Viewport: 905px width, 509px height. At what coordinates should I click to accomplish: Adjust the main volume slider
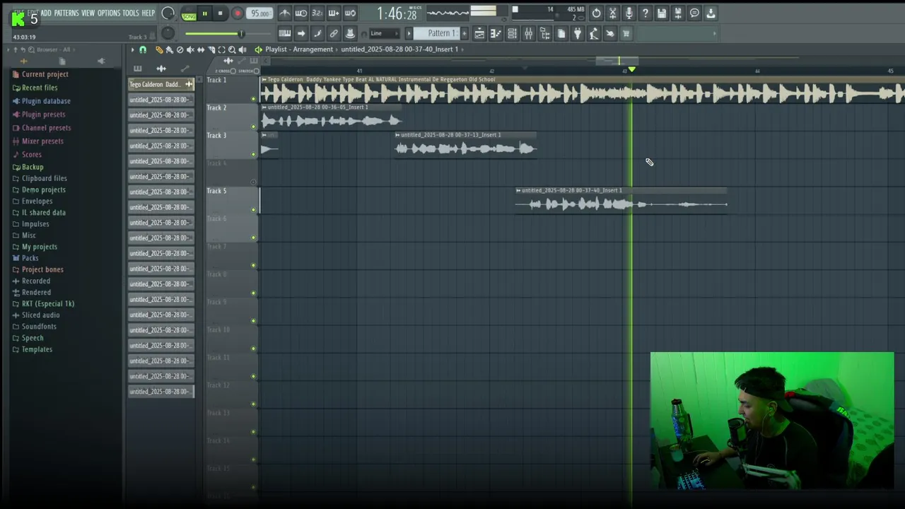point(228,33)
